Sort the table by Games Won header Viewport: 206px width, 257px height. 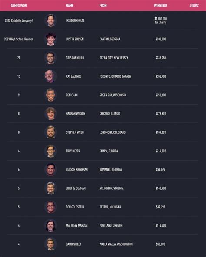19,6
